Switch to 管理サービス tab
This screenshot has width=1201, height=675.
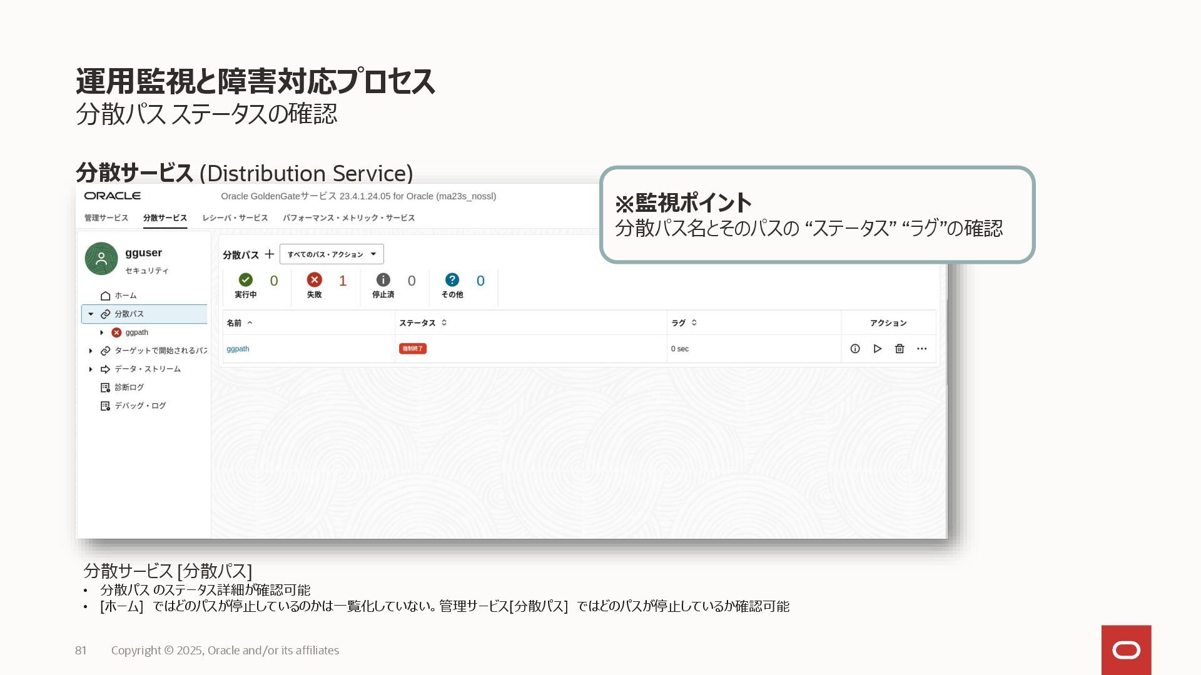click(x=106, y=218)
